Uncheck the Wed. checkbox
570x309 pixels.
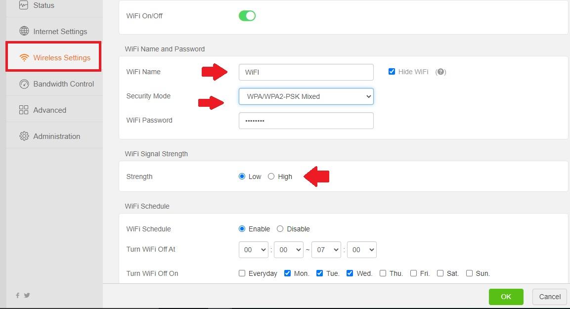click(x=350, y=273)
